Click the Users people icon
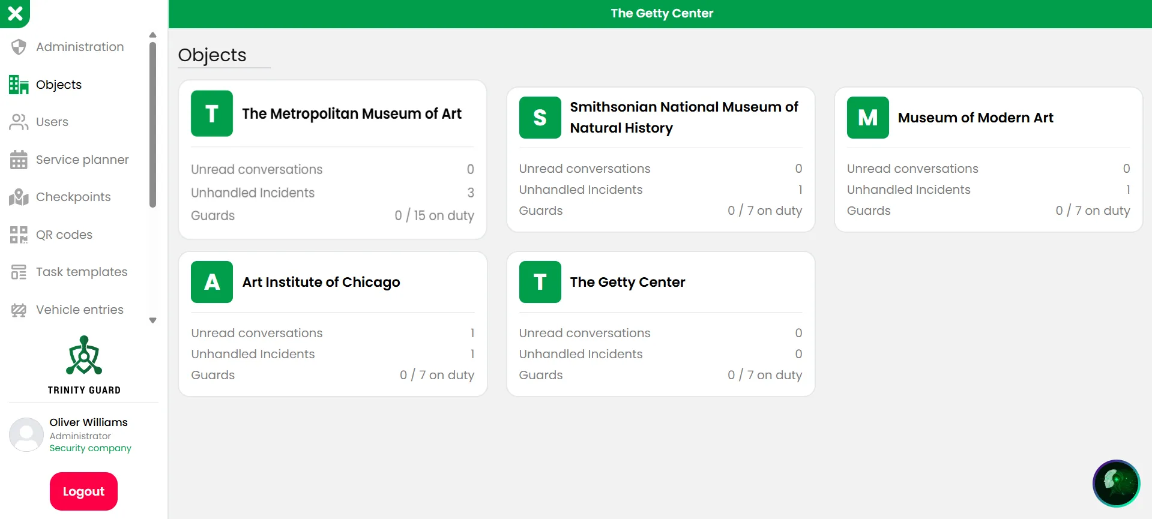This screenshot has width=1152, height=519. click(19, 122)
